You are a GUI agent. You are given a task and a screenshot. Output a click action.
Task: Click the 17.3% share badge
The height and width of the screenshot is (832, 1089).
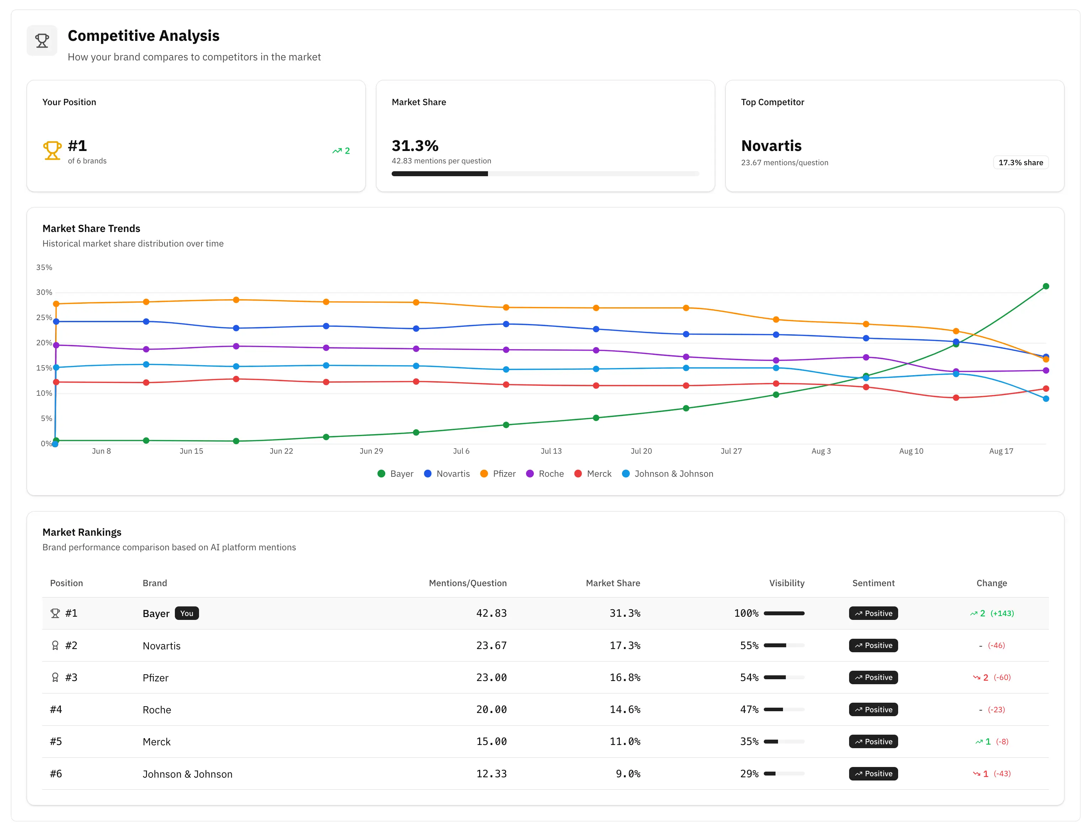coord(1021,162)
